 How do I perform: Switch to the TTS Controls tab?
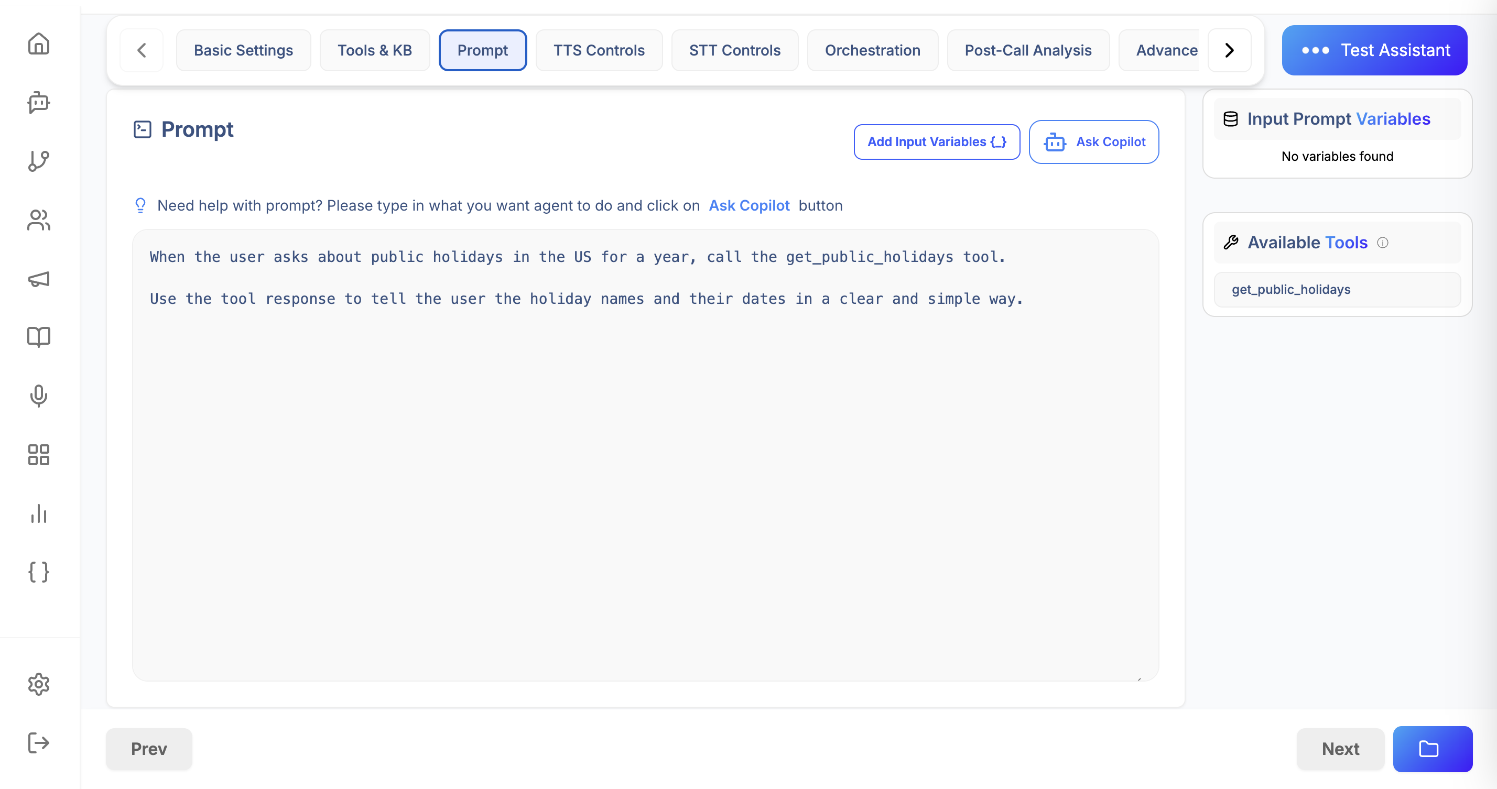(x=599, y=50)
